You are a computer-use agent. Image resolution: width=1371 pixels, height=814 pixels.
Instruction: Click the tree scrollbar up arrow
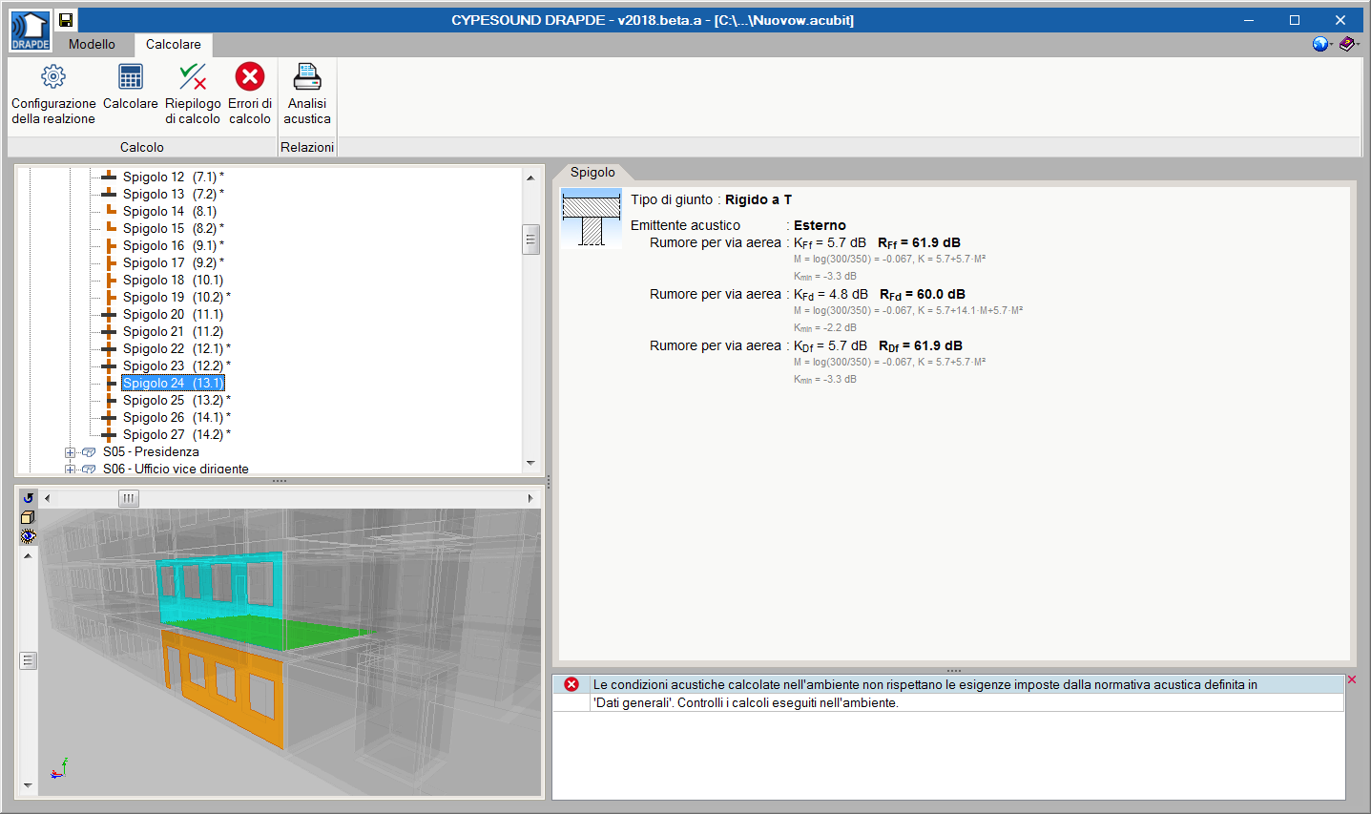[x=531, y=177]
